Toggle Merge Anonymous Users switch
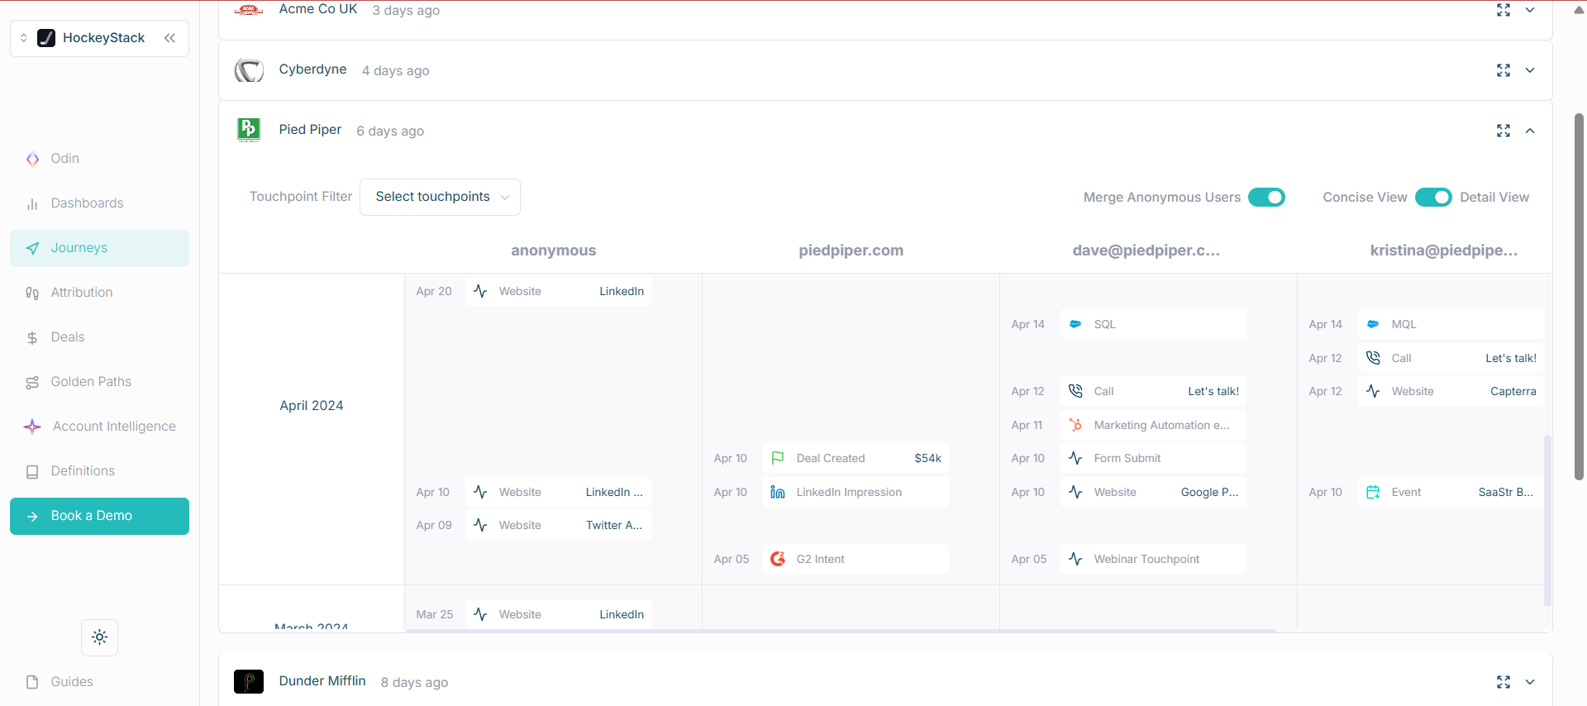Image resolution: width=1587 pixels, height=706 pixels. pos(1266,197)
